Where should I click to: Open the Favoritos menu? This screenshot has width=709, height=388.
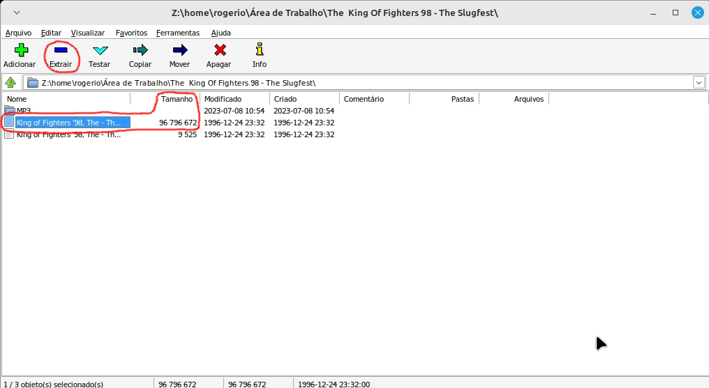[x=131, y=33]
